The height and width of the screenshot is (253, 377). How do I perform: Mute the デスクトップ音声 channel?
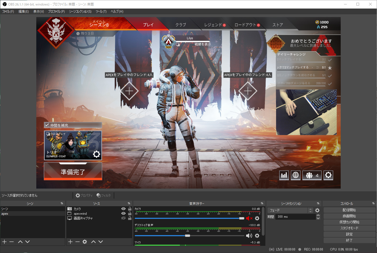[x=249, y=236]
